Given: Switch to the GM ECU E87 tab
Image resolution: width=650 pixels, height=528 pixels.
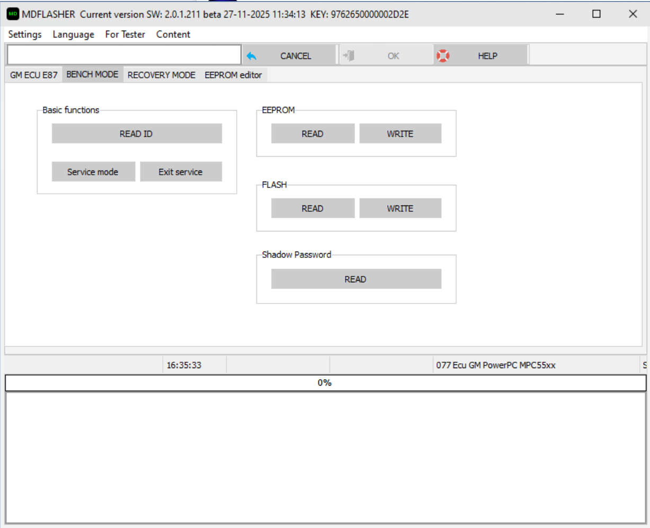Looking at the screenshot, I should pyautogui.click(x=34, y=75).
